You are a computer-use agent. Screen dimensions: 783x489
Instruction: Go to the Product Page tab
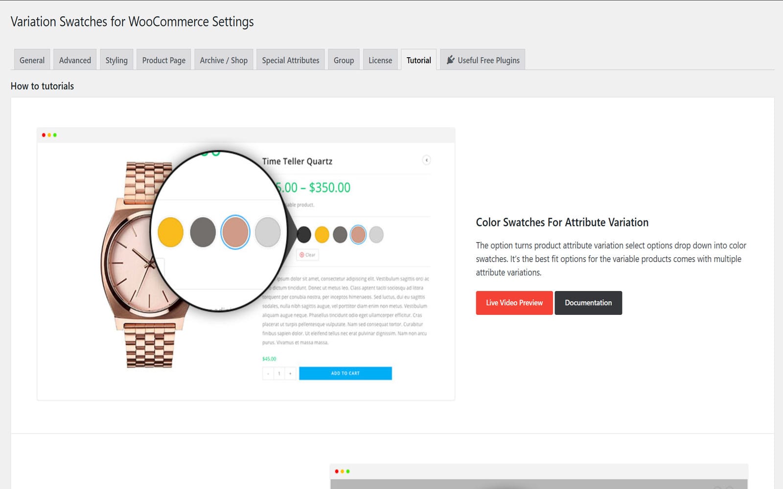point(163,60)
